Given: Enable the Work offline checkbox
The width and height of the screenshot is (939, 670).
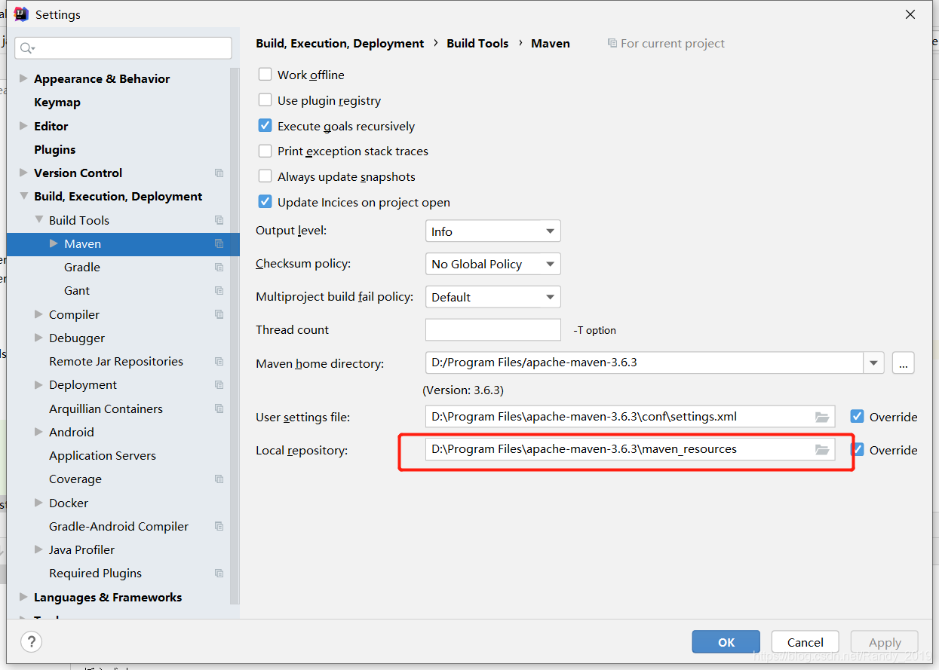Looking at the screenshot, I should click(265, 75).
